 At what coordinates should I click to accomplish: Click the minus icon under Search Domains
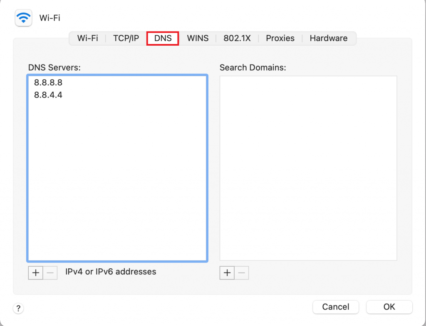[x=241, y=273]
